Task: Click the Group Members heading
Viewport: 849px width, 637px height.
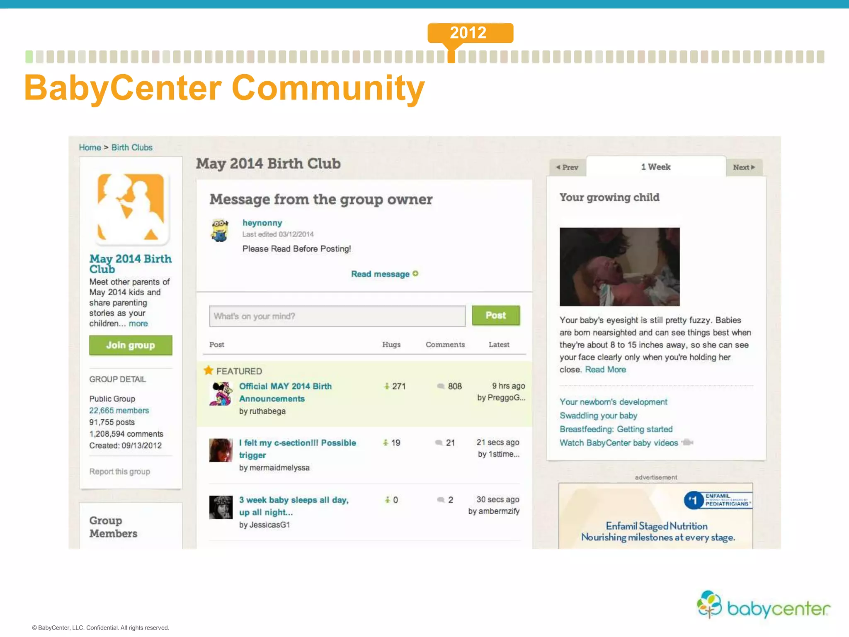Action: tap(113, 527)
